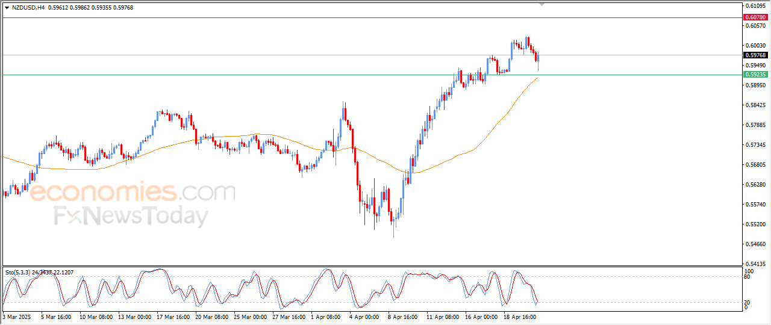Click the 3 Mar 2025 date label
The height and width of the screenshot is (325, 771).
(x=17, y=317)
